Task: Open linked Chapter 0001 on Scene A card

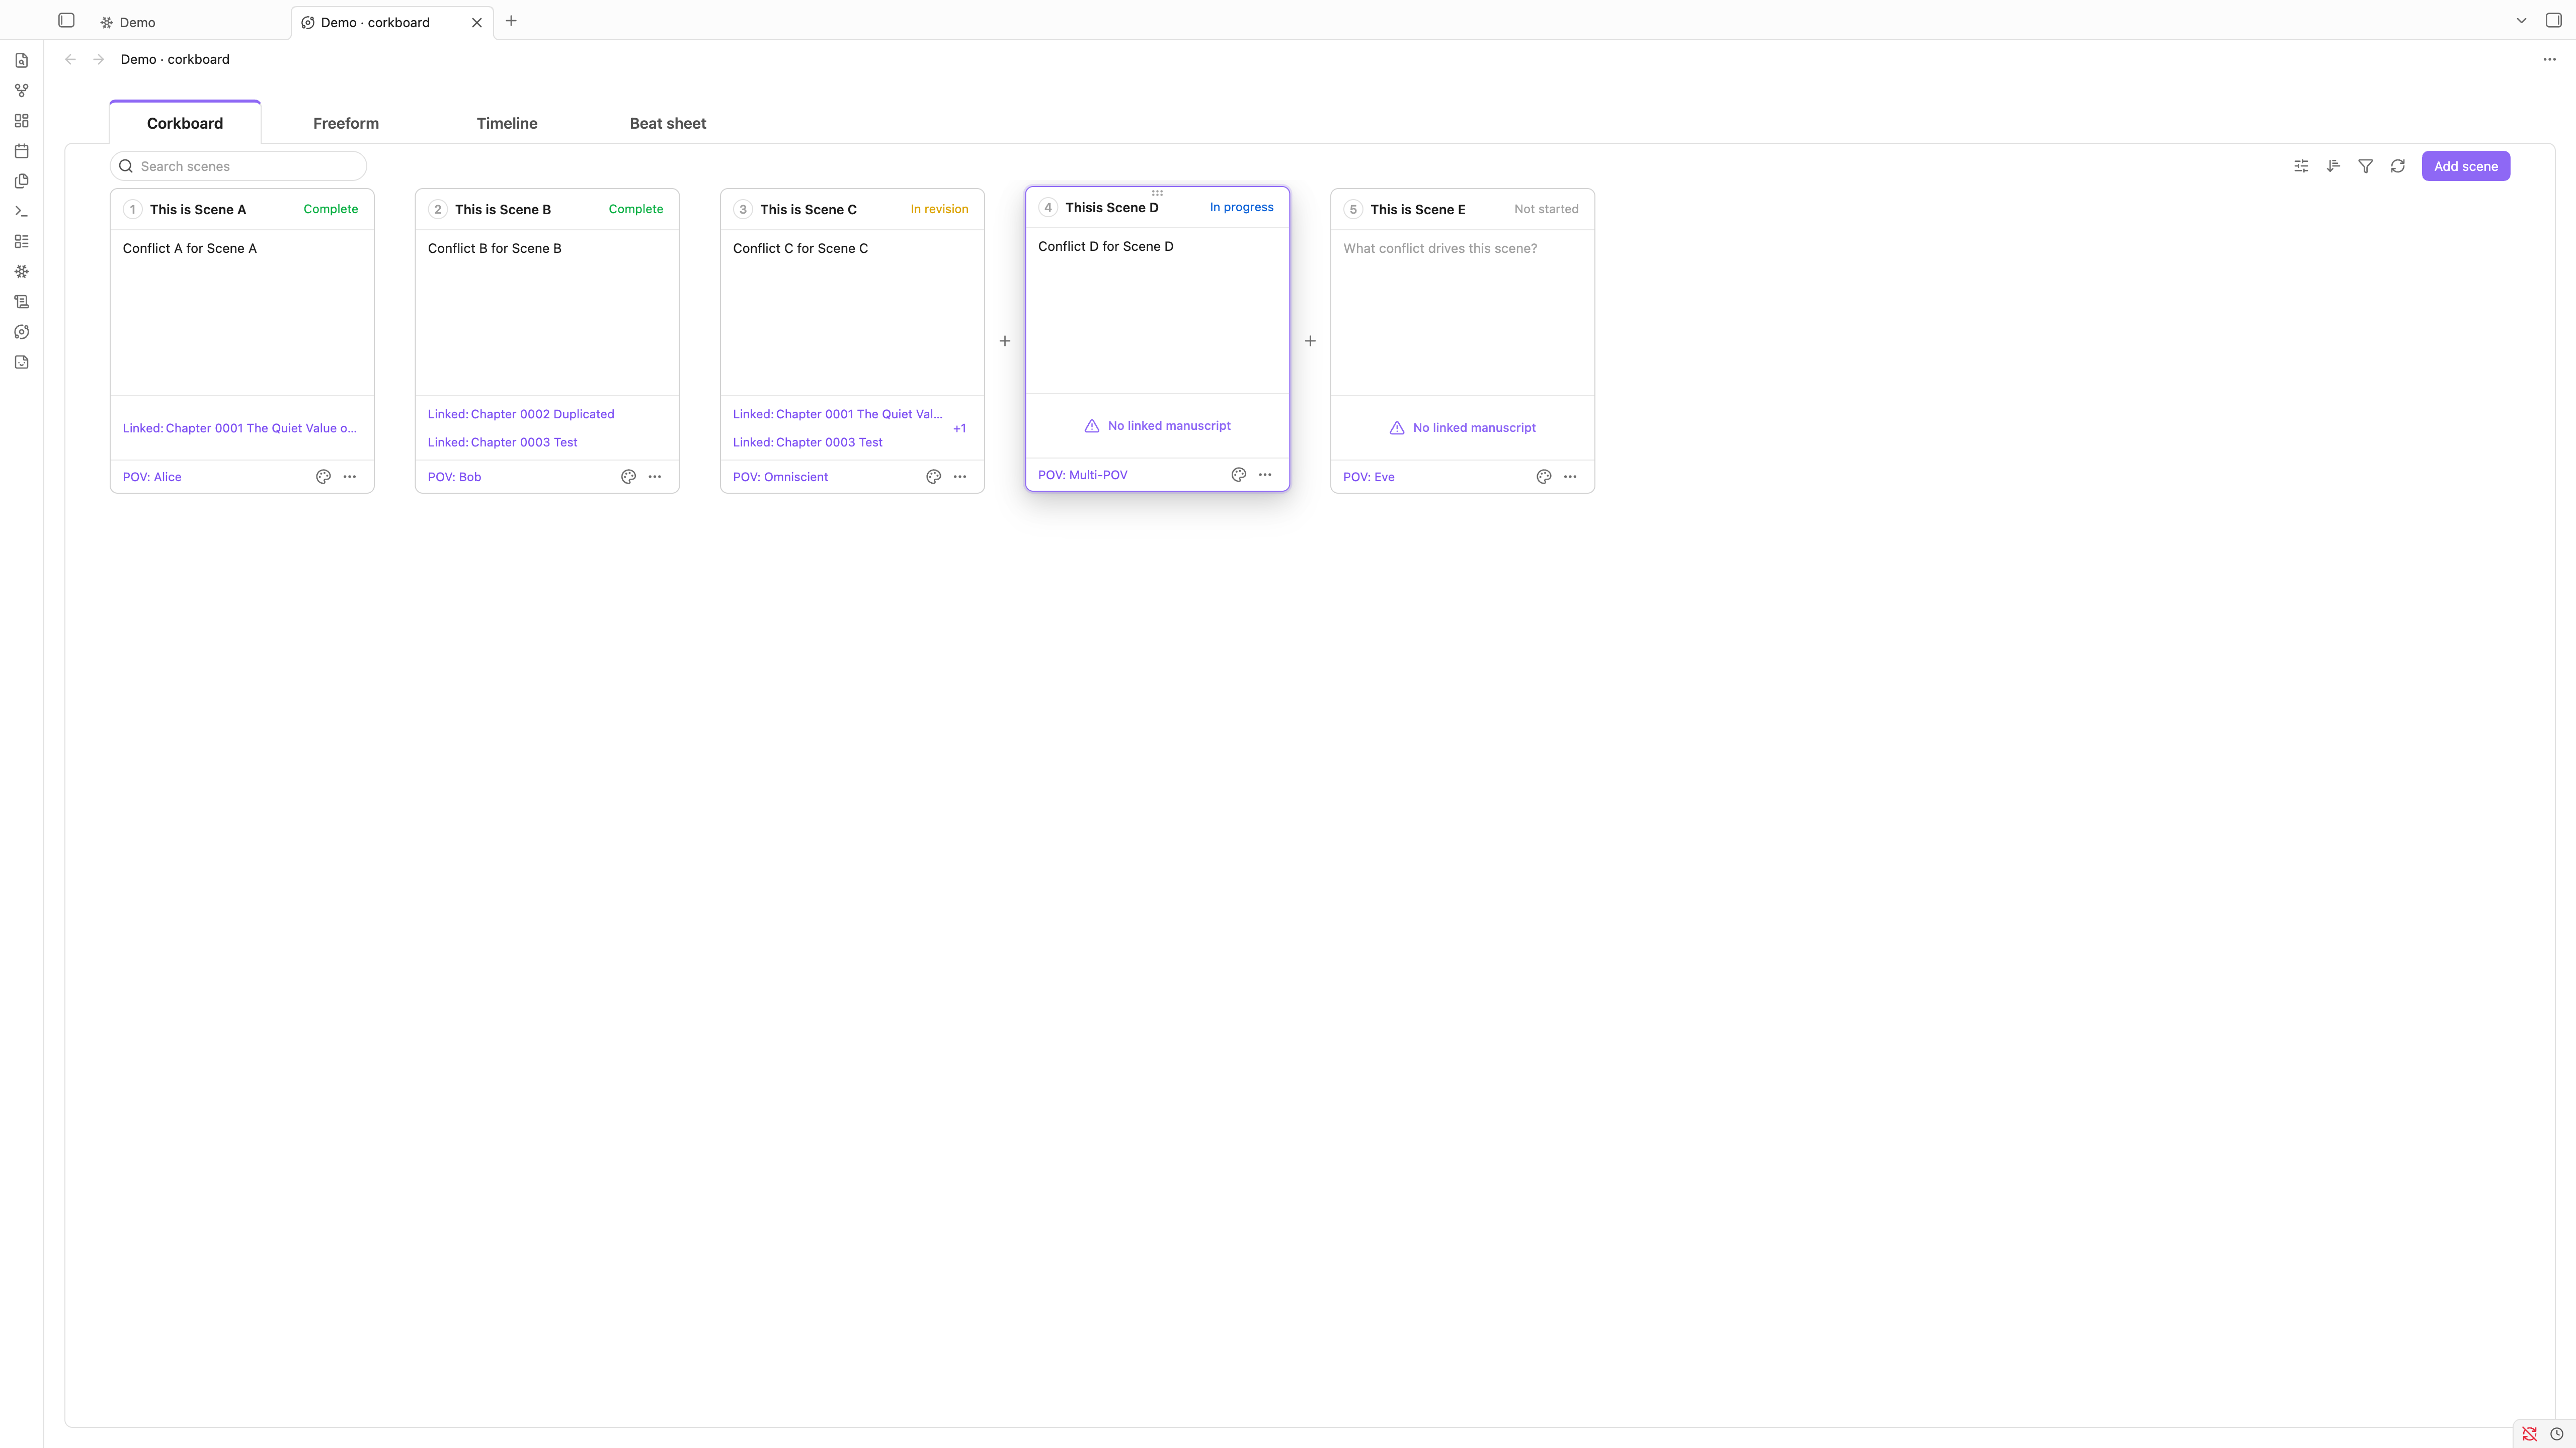Action: tap(239, 428)
